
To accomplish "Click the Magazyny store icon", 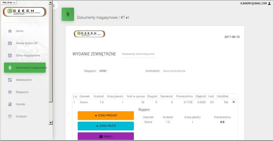I will [x=10, y=92].
